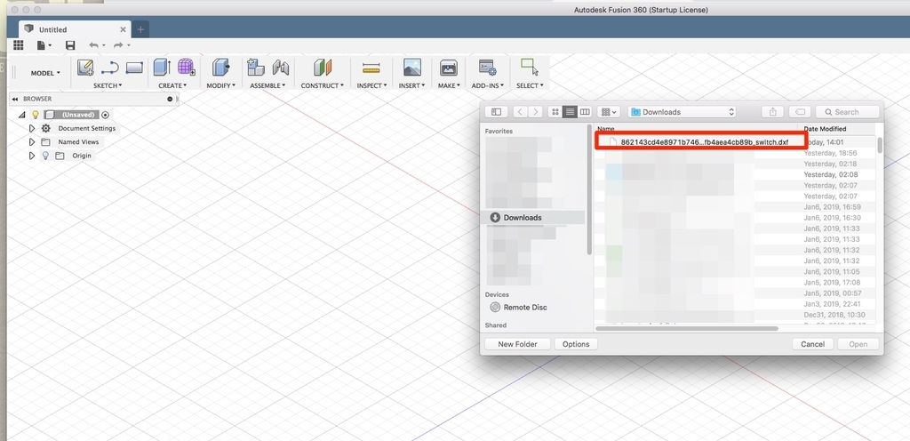Open the undo history dropdown arrow
The width and height of the screenshot is (910, 441).
pos(104,45)
